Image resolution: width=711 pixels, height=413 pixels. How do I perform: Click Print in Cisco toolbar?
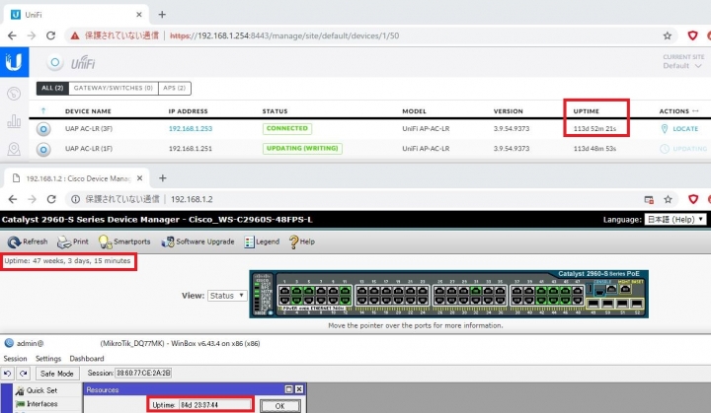[73, 241]
